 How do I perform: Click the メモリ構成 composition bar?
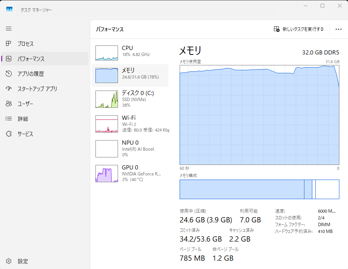point(259,189)
